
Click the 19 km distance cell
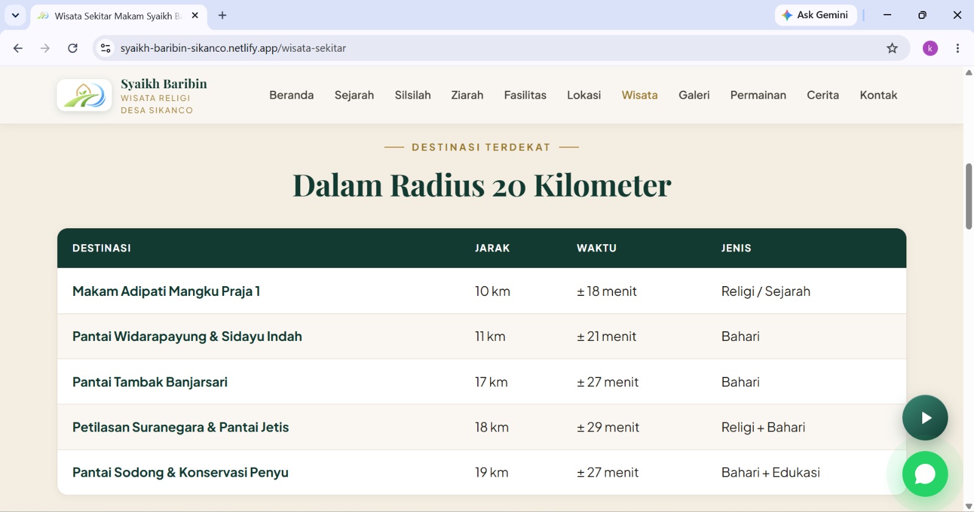(492, 472)
